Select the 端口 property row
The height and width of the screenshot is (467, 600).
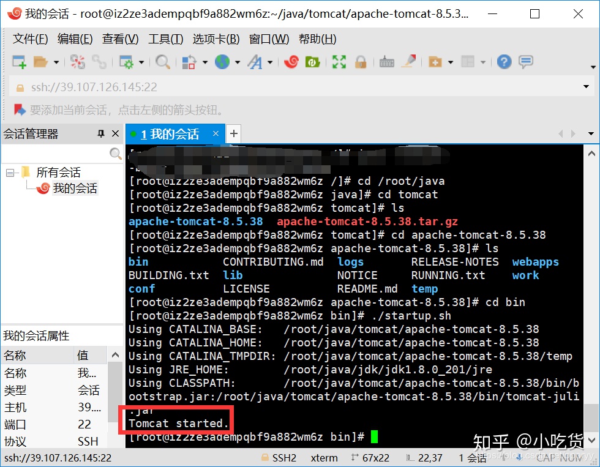[x=54, y=424]
